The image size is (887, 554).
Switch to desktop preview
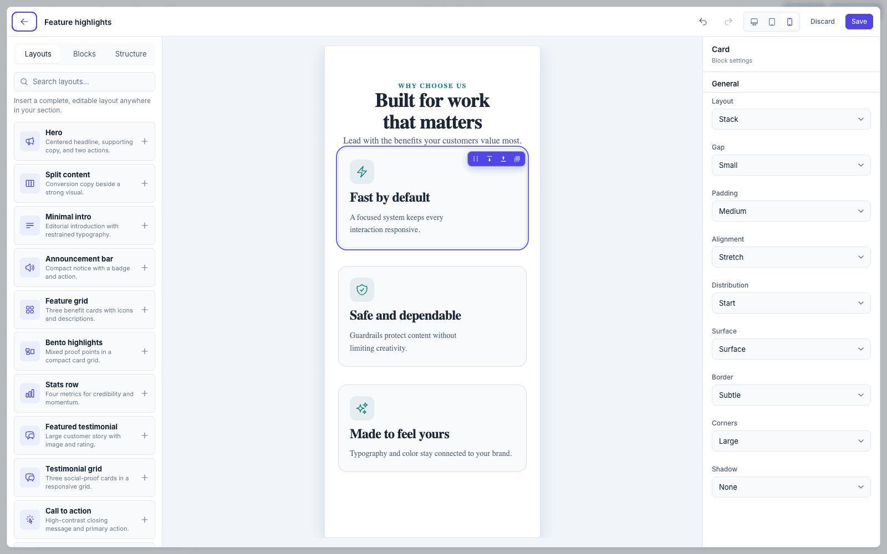(x=754, y=22)
